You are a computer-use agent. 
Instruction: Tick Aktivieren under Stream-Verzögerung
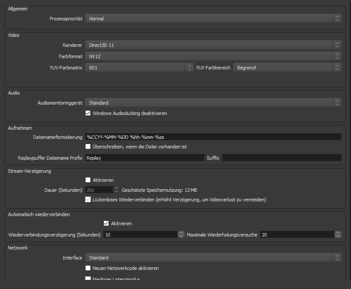coord(88,180)
